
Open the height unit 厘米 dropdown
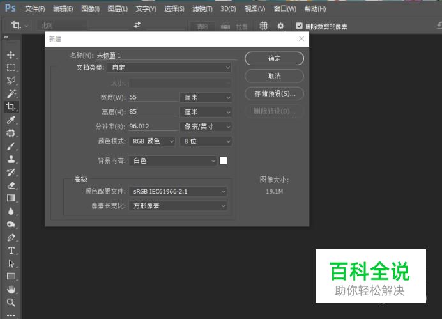pos(206,113)
